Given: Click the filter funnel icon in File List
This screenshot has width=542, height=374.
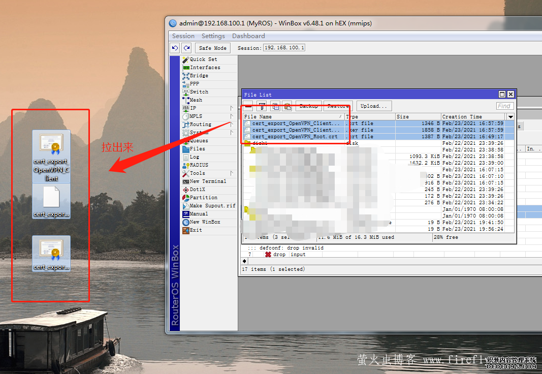Looking at the screenshot, I should click(262, 106).
